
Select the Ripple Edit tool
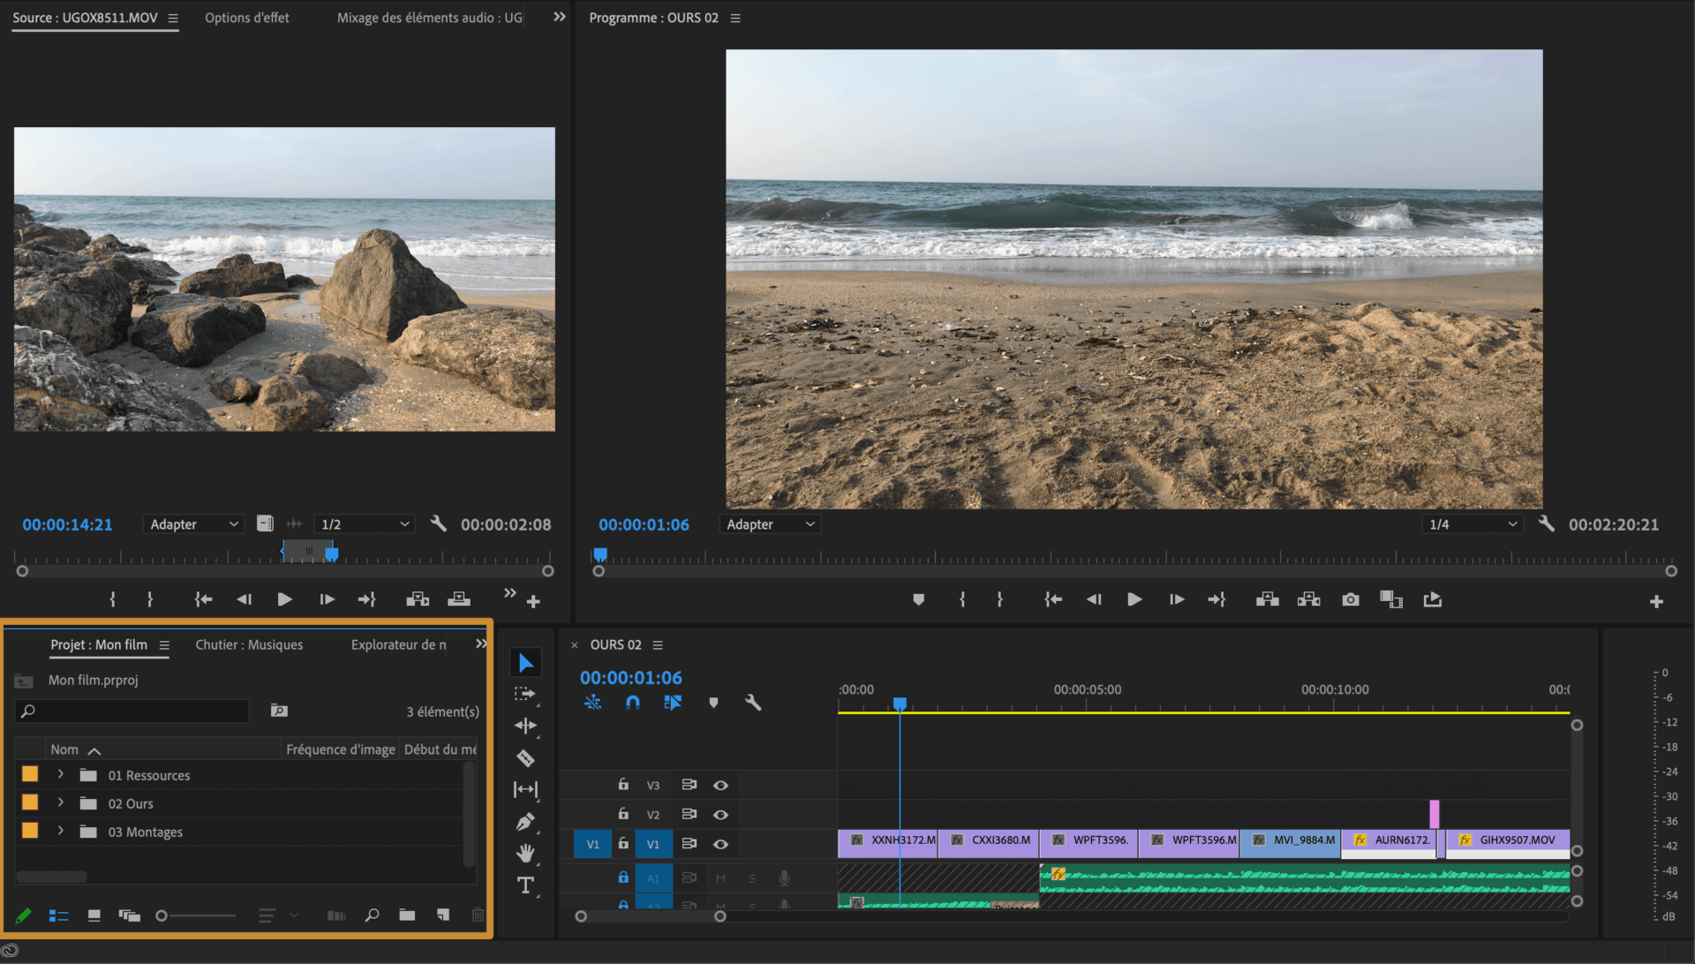click(x=525, y=726)
